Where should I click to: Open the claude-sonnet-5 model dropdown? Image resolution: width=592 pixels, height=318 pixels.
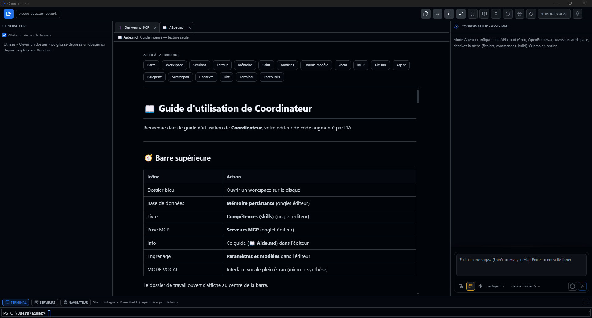coord(526,286)
